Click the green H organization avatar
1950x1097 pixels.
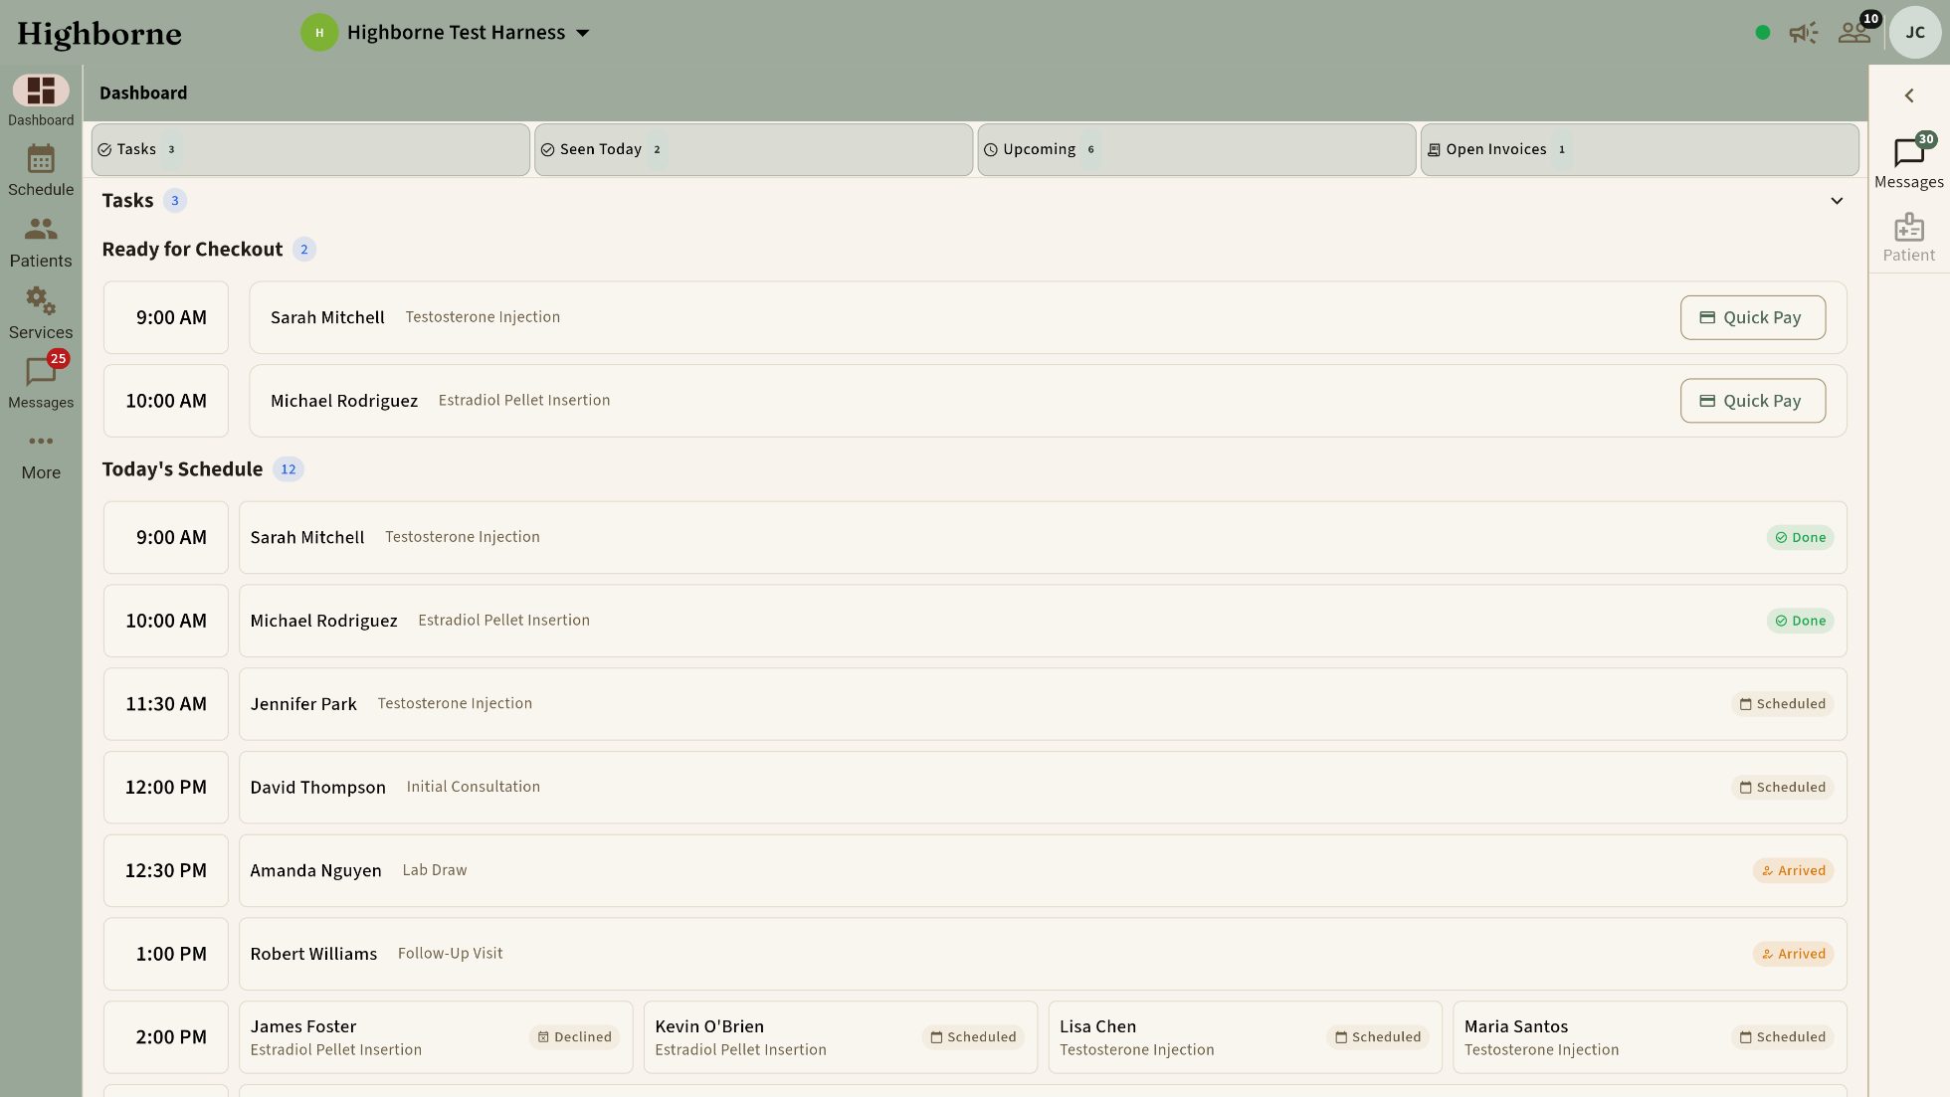point(319,33)
